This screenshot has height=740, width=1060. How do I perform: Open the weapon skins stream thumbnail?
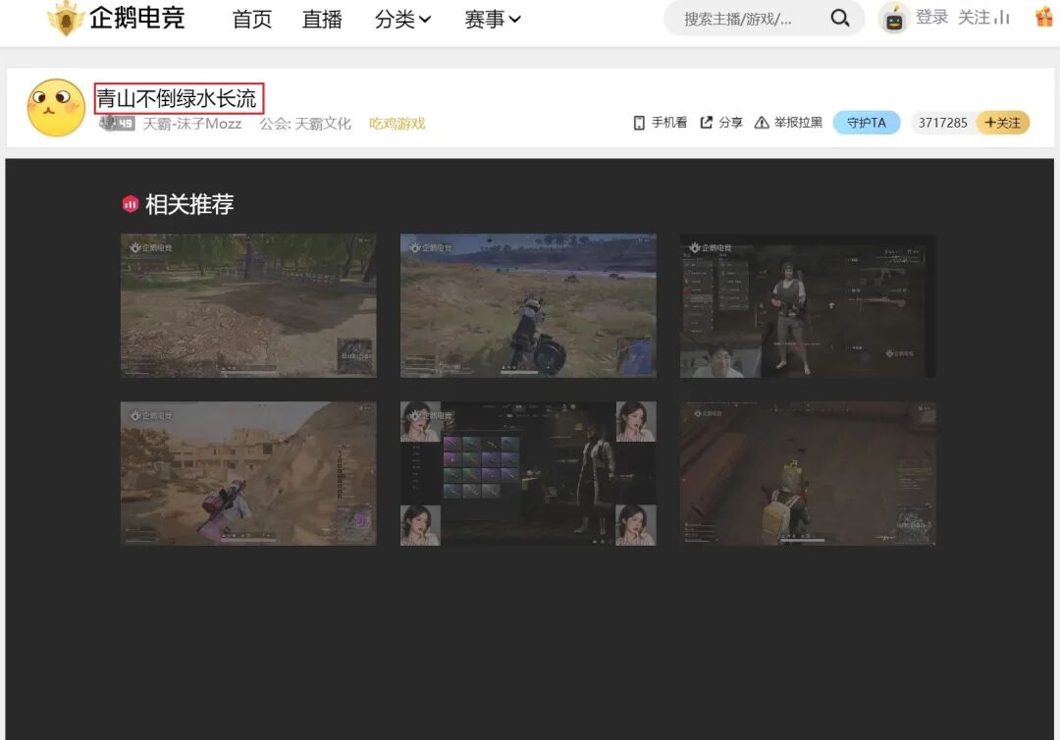528,474
